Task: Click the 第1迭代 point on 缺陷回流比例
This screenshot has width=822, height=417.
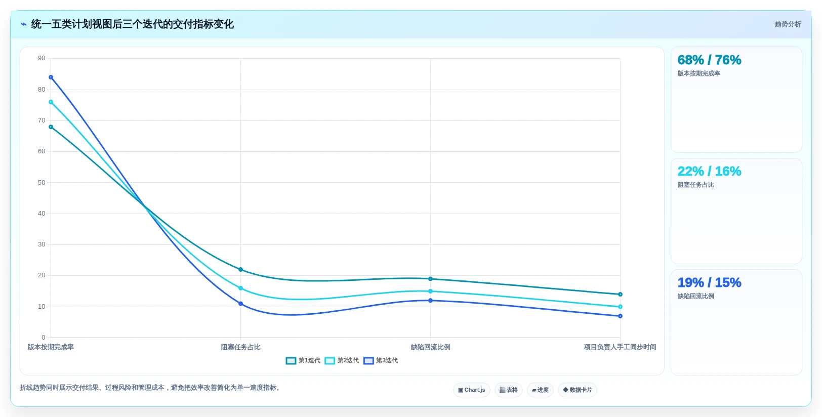Action: (430, 279)
